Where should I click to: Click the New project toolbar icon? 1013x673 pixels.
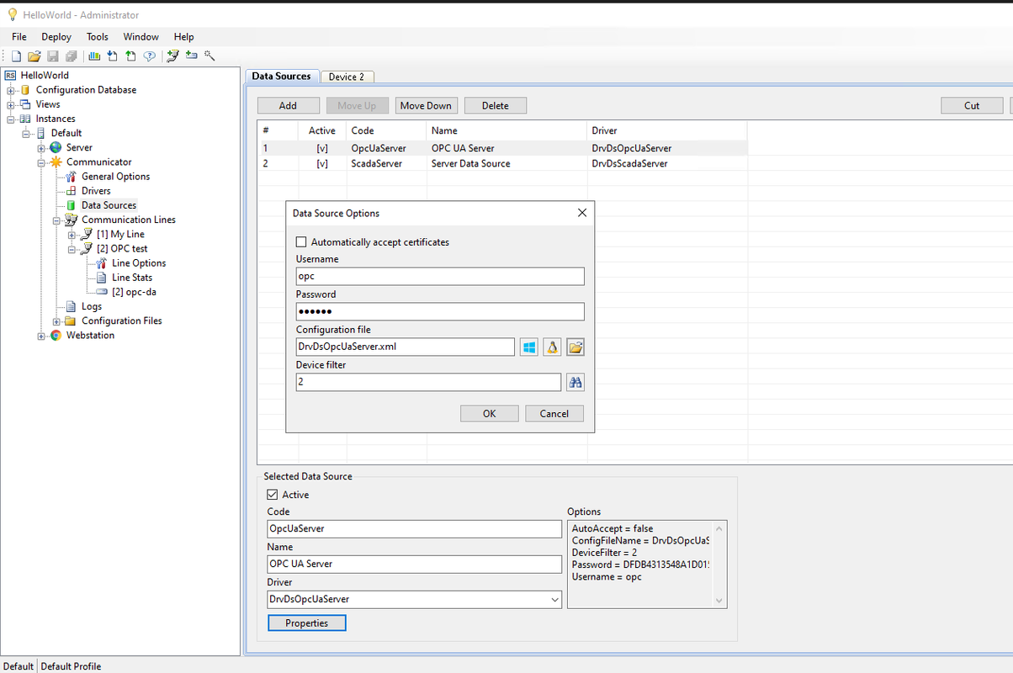tap(15, 56)
